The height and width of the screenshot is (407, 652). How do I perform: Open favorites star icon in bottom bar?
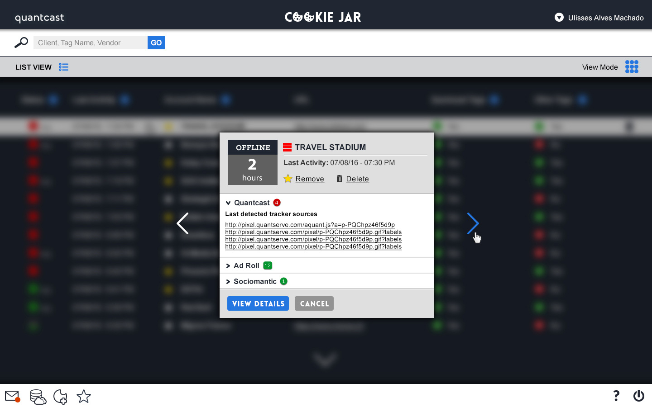click(84, 397)
